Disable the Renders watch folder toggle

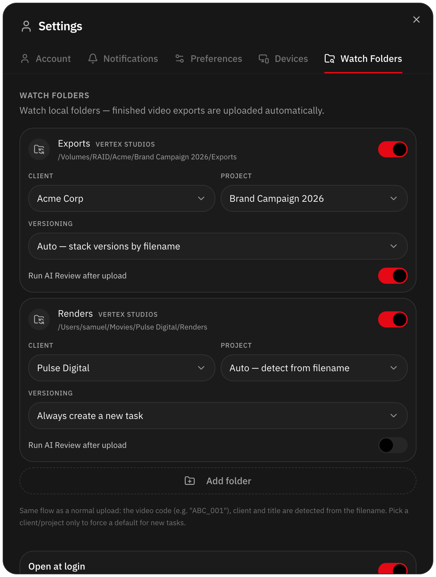tap(393, 319)
